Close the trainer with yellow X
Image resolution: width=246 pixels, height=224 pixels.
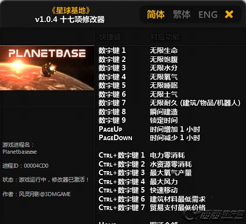click(229, 14)
